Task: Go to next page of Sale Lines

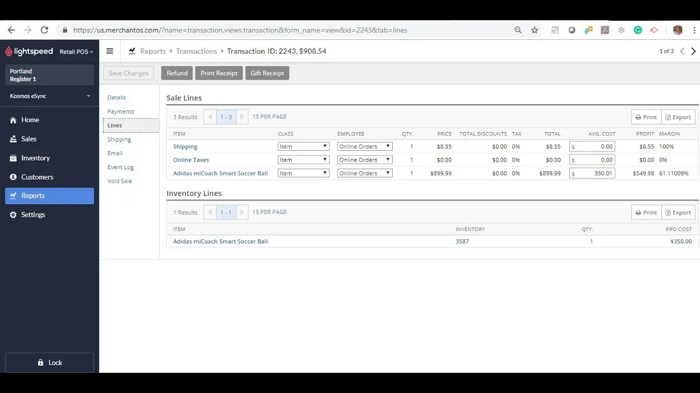Action: [242, 117]
